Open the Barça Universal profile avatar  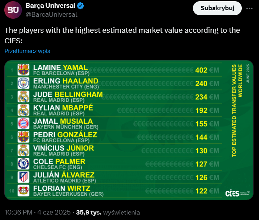(13, 10)
